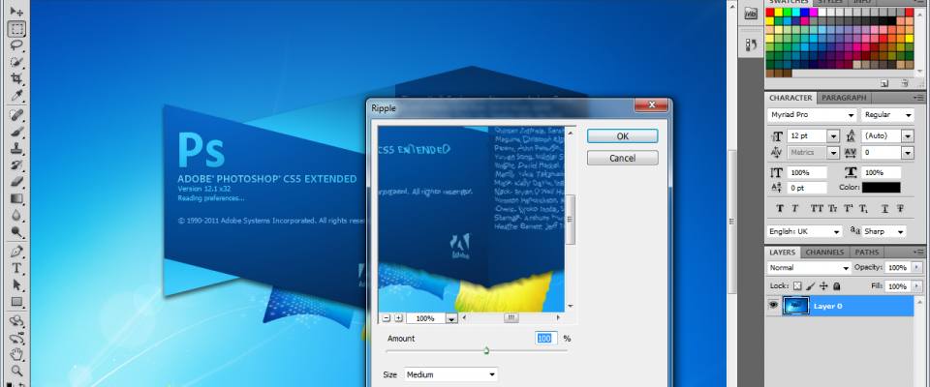Switch to the Character tab

coord(790,98)
